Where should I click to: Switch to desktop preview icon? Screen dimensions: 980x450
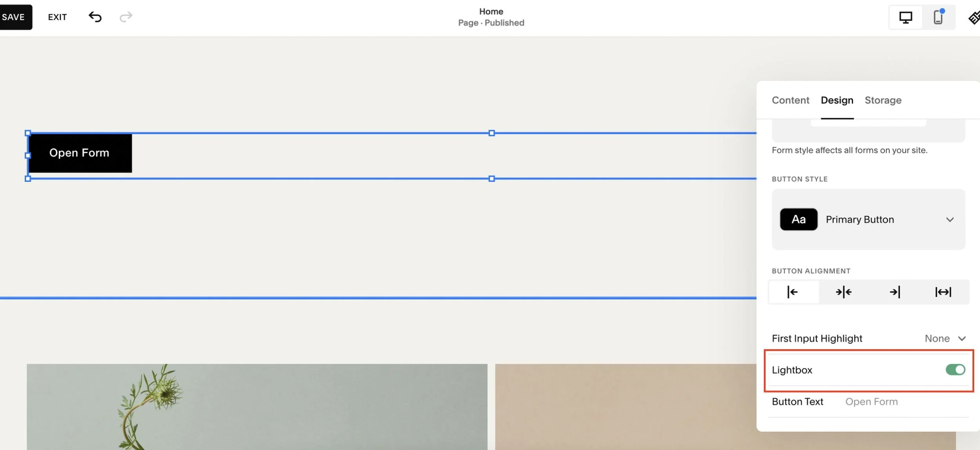(x=906, y=17)
